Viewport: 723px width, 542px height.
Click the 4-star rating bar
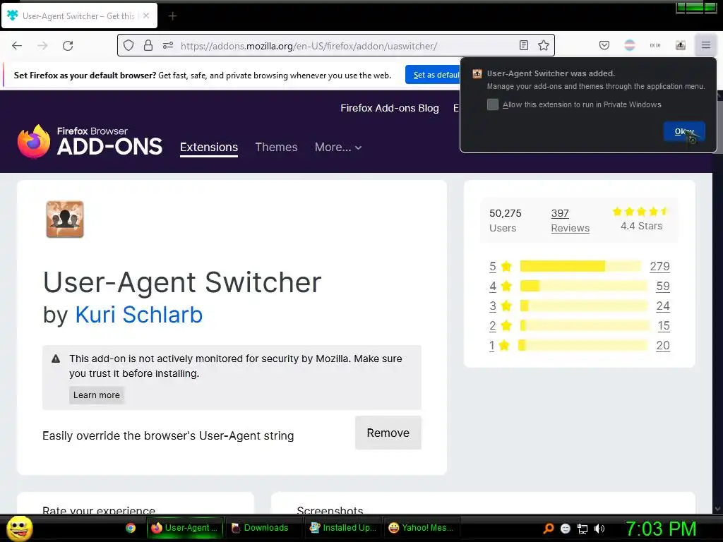(x=584, y=286)
